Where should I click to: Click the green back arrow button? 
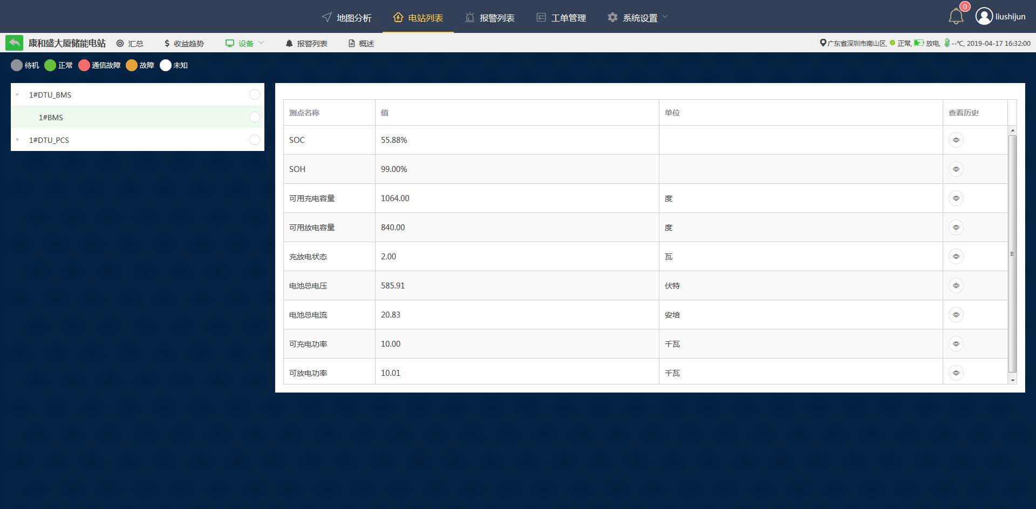15,43
